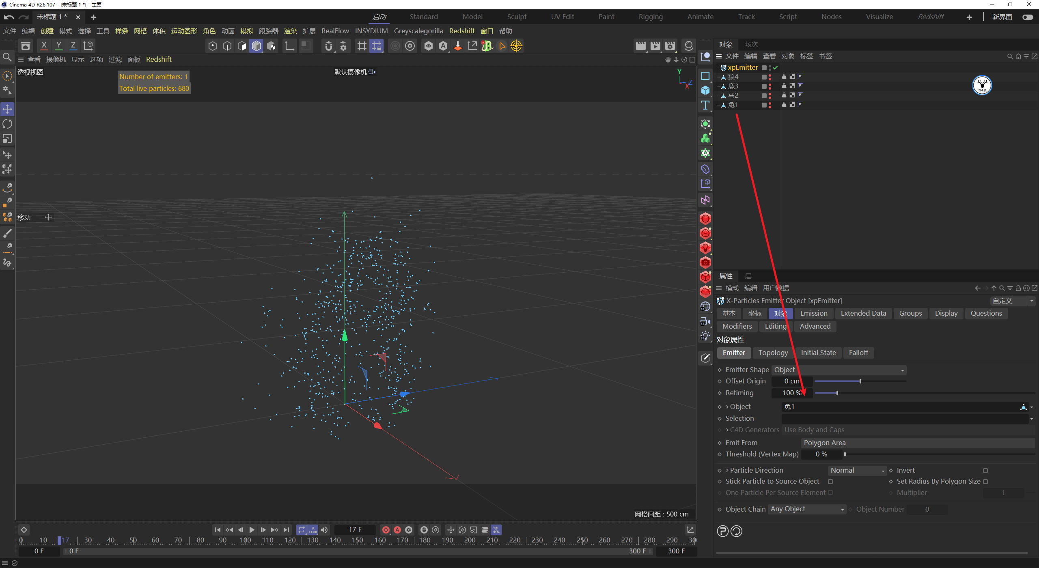Jump to the end of the animation

(x=287, y=530)
